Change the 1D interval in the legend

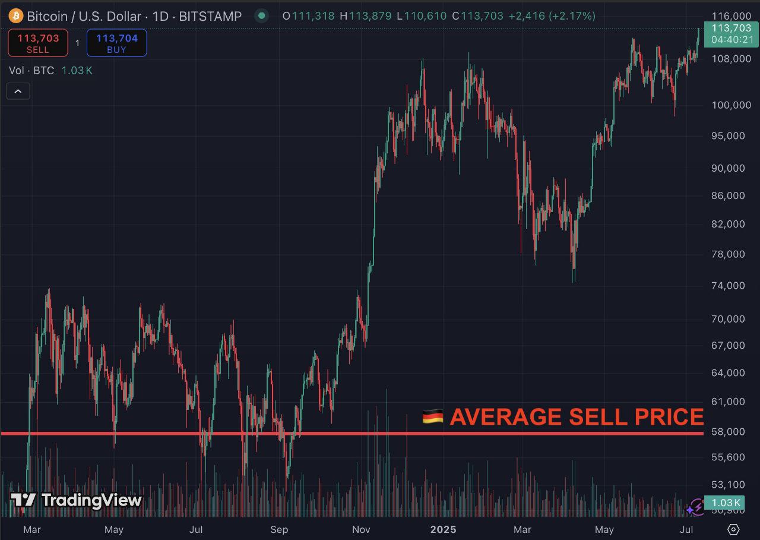coord(160,16)
